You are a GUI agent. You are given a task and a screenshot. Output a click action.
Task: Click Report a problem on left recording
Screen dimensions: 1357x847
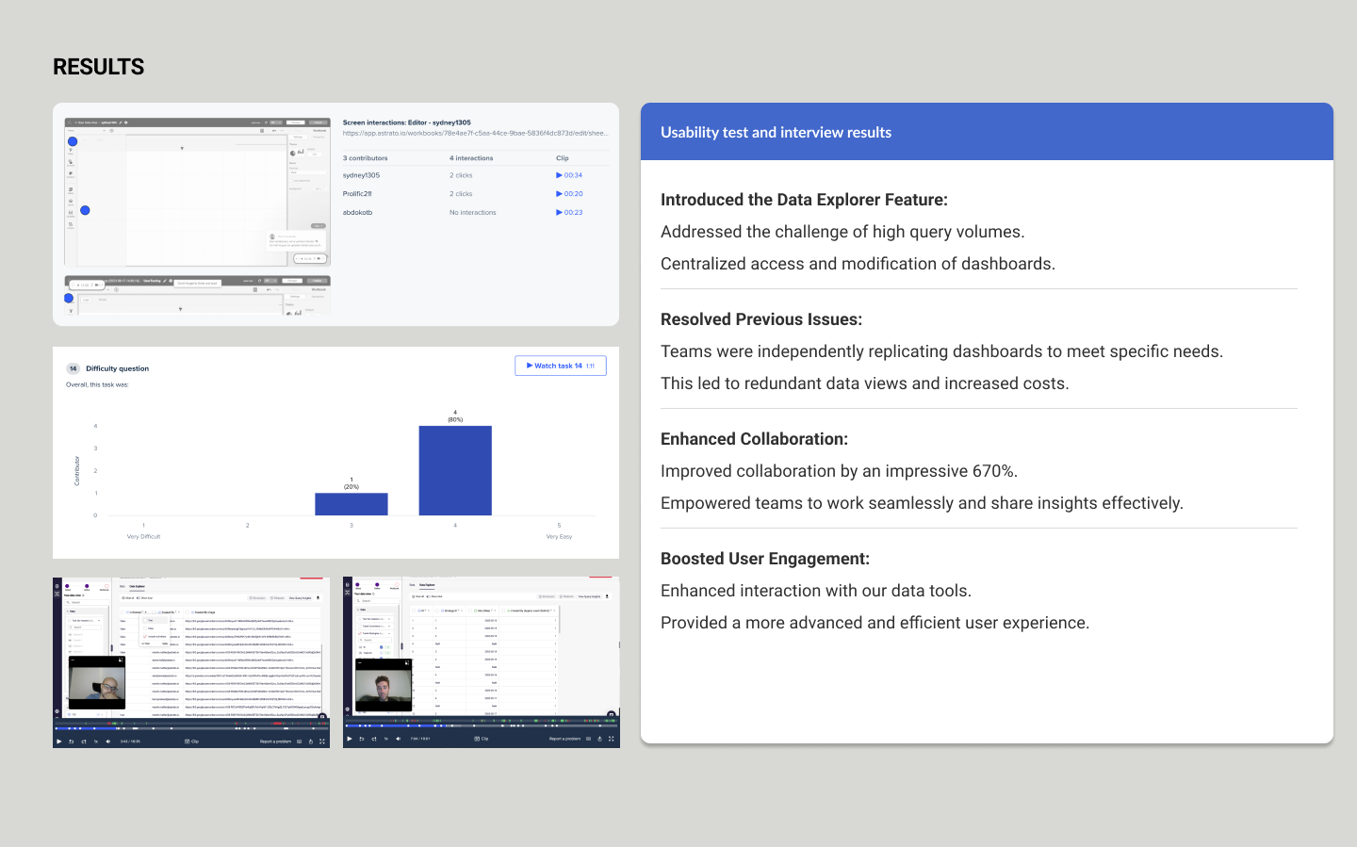[x=275, y=741]
